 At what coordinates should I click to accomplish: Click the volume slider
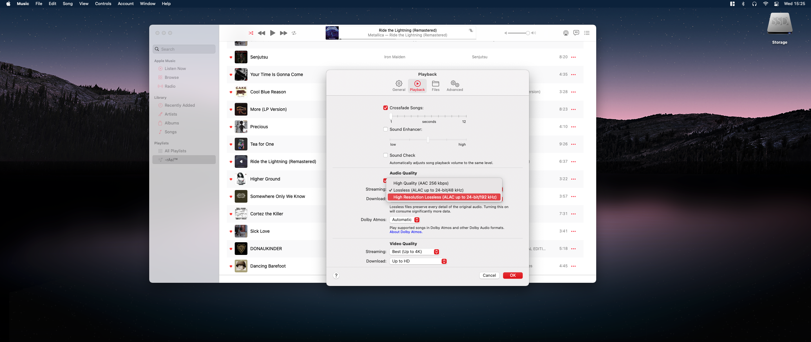518,33
